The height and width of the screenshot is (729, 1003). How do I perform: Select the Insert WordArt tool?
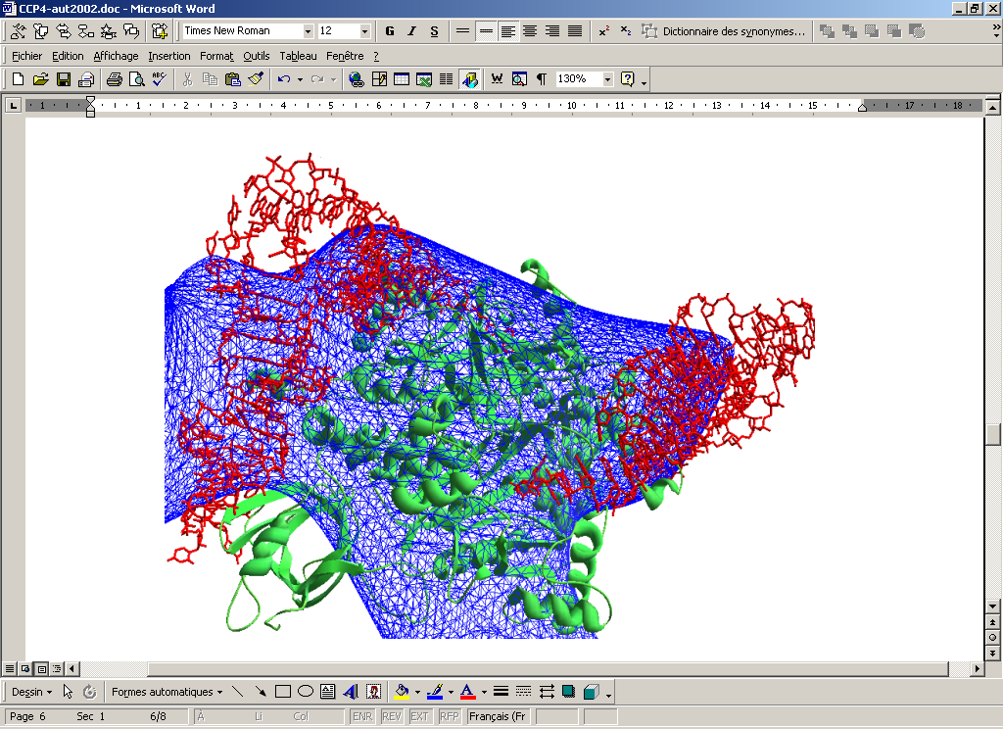351,692
